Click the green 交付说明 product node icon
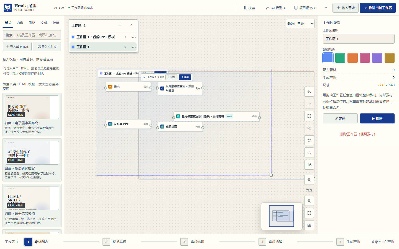 (x=178, y=116)
